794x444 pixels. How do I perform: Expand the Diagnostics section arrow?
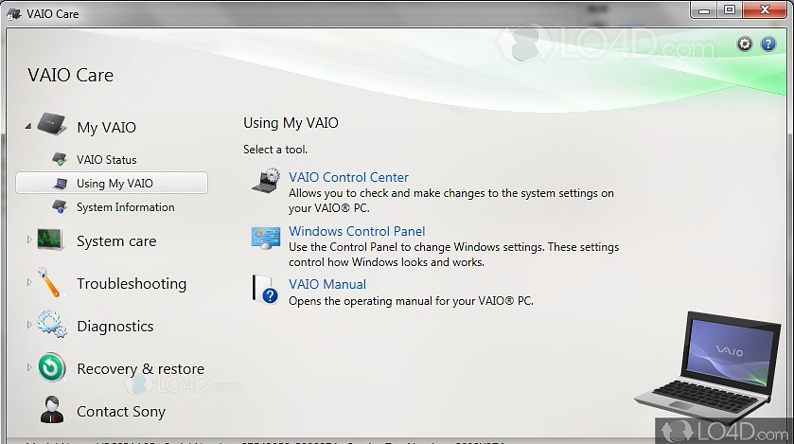click(28, 325)
